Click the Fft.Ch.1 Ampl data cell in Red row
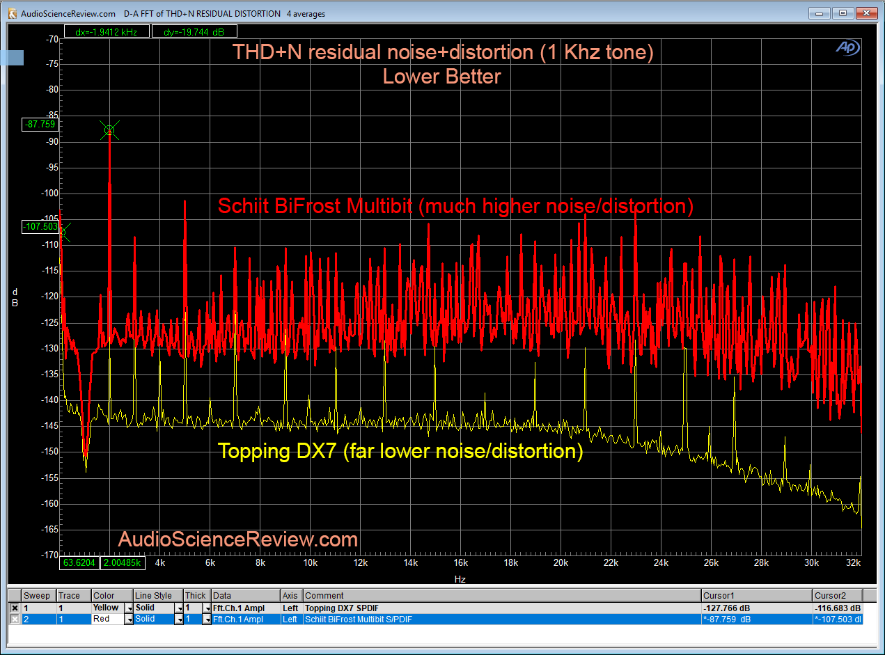The image size is (885, 655). tap(246, 619)
